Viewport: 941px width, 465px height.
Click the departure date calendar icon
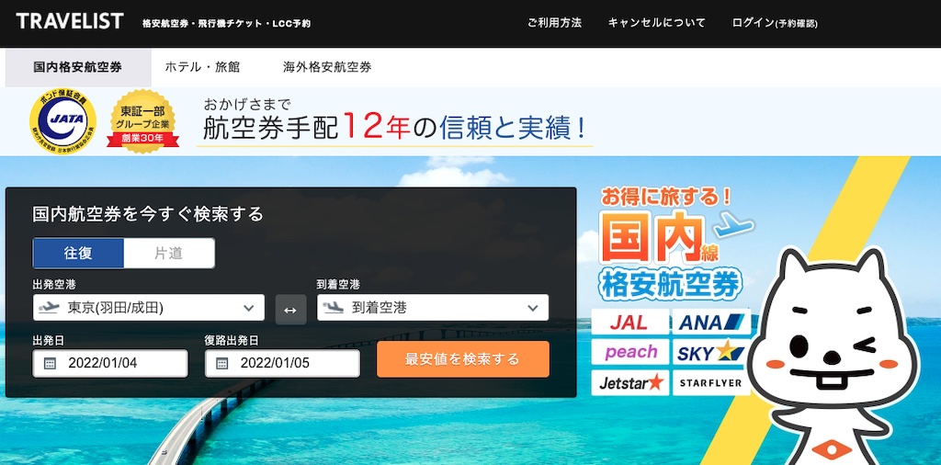(x=50, y=363)
